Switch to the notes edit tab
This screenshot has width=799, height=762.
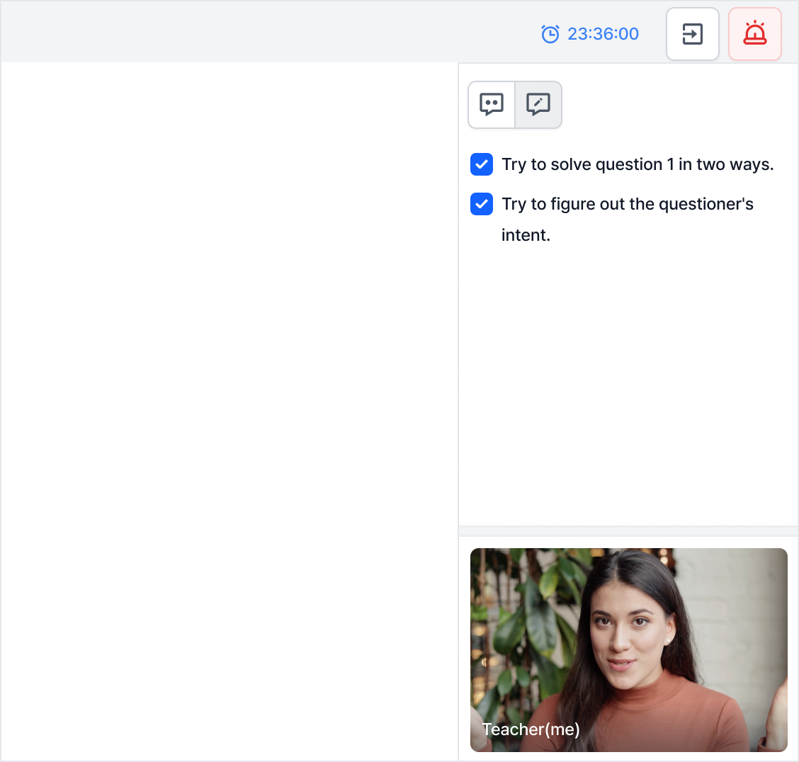pos(538,104)
